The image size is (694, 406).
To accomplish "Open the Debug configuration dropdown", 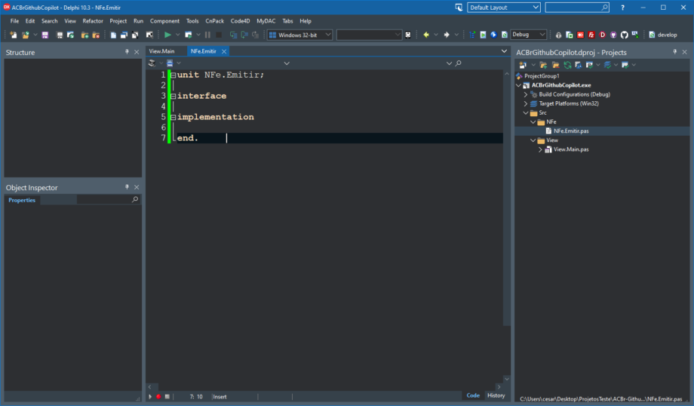I will click(529, 35).
